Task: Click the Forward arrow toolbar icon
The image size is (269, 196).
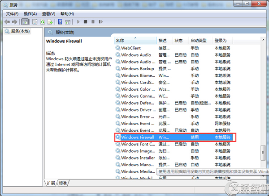Action: click(x=15, y=22)
